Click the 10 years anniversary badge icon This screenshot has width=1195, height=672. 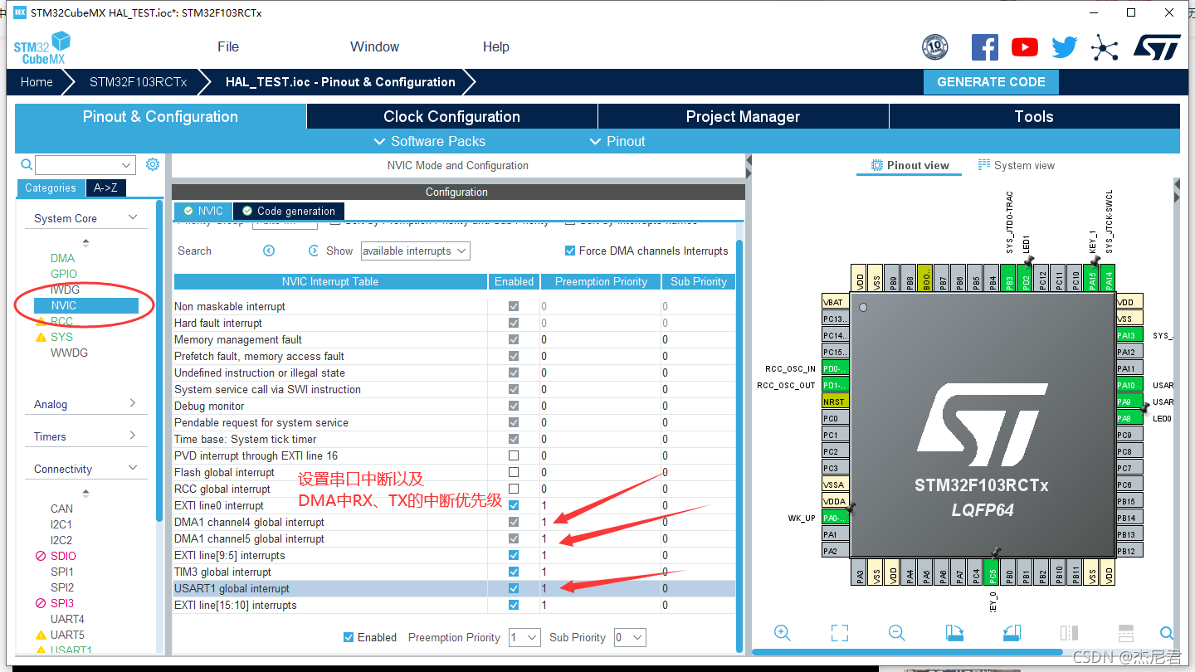pos(935,47)
